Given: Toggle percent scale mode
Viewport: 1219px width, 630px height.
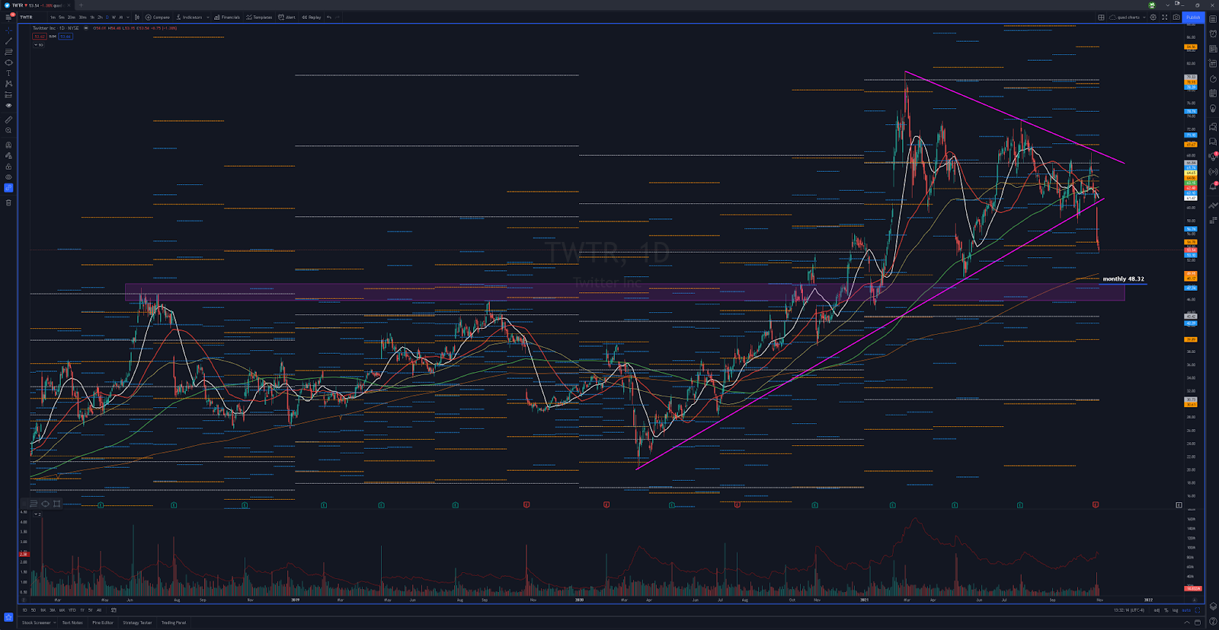Looking at the screenshot, I should 1166,609.
